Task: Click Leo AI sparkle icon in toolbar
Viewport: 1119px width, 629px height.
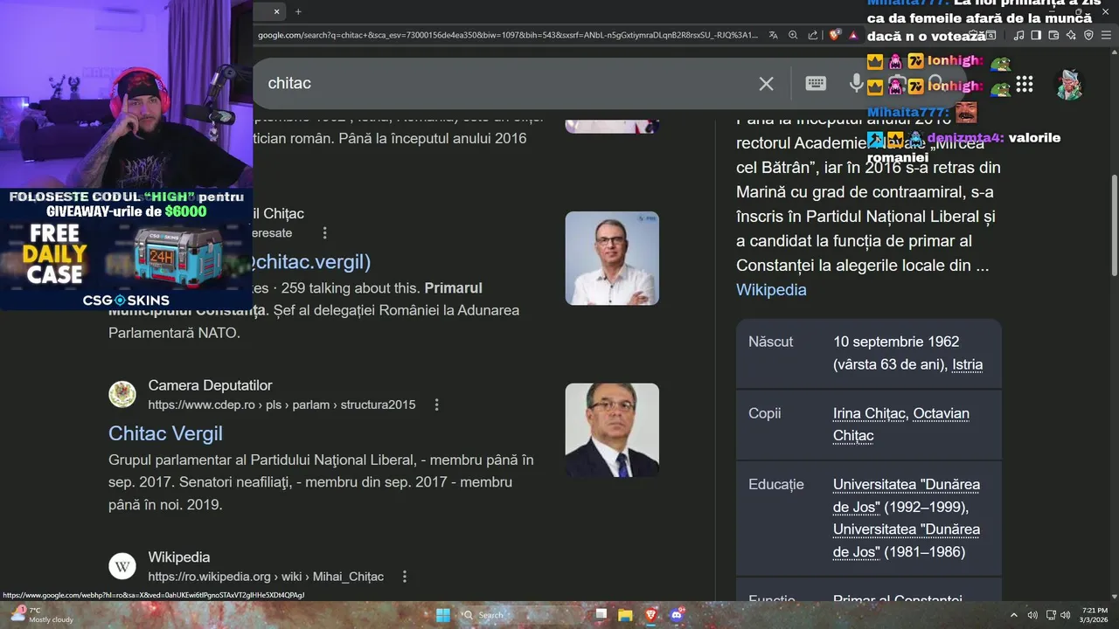Action: coord(1071,35)
